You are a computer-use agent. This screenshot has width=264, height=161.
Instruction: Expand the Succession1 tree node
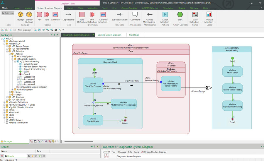coord(18,77)
